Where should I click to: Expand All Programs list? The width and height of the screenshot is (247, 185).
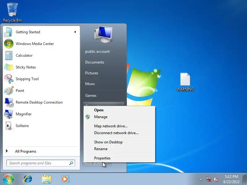pos(41,151)
